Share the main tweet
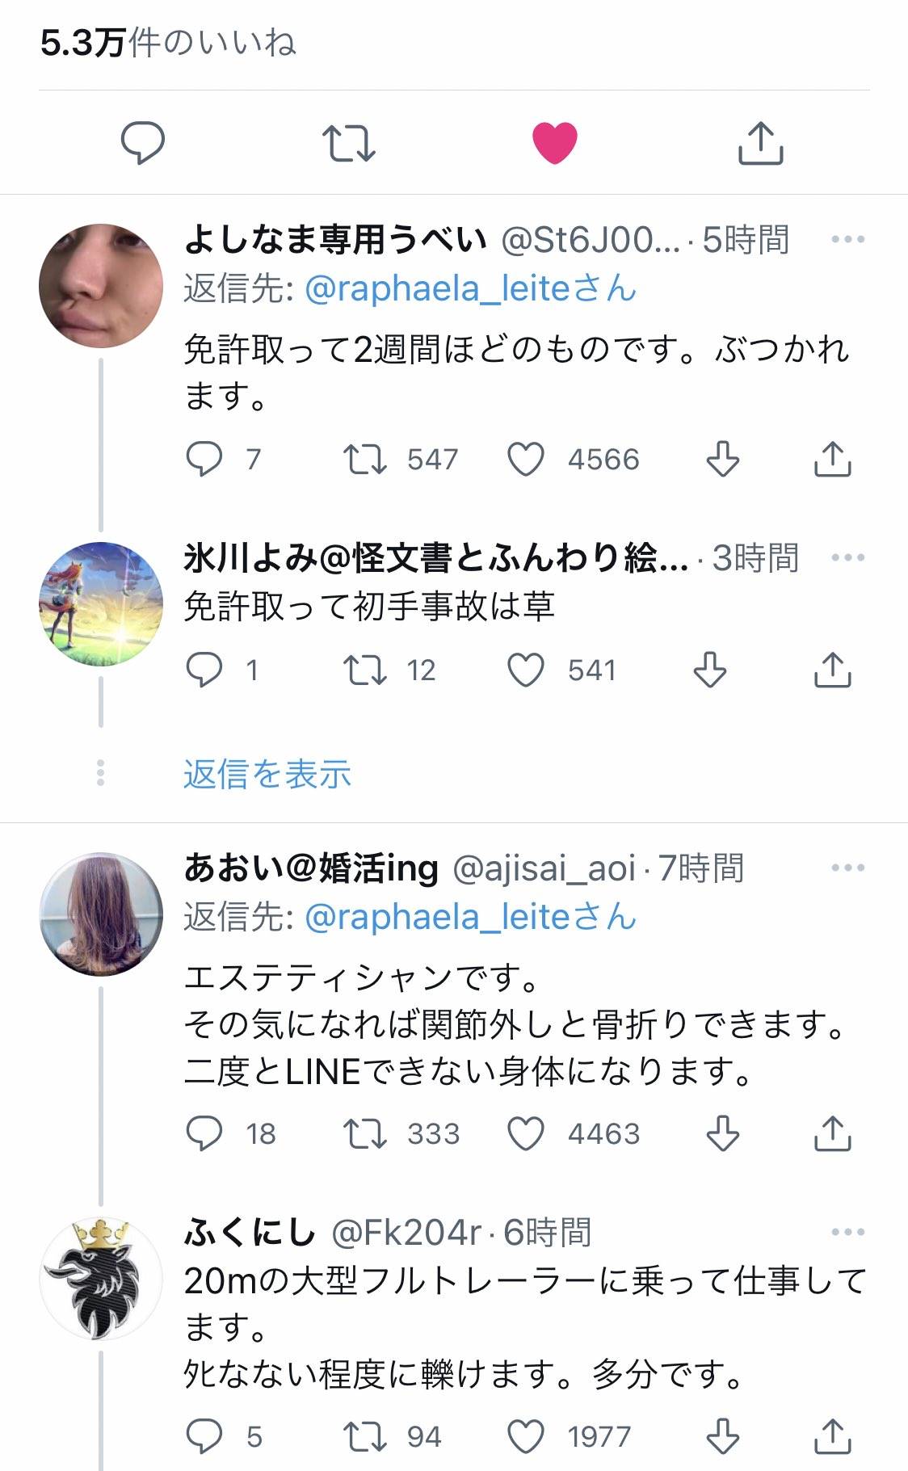This screenshot has height=1471, width=908. pyautogui.click(x=761, y=143)
